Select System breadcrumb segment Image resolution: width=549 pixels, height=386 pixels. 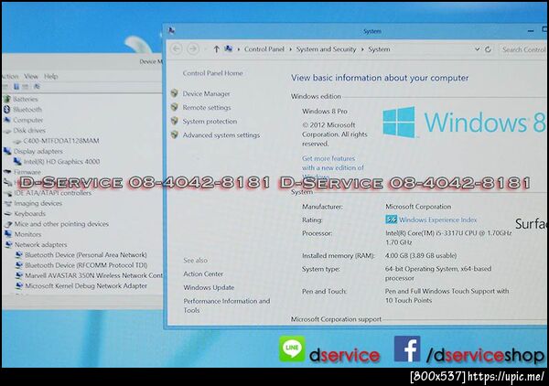[x=379, y=49]
